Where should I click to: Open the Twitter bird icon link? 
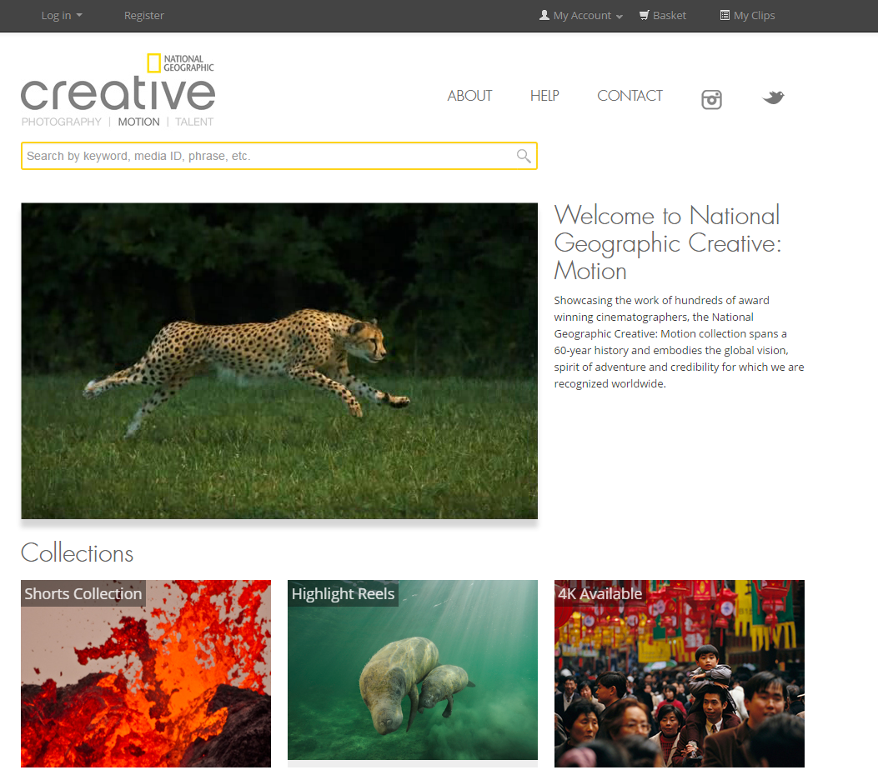pyautogui.click(x=773, y=97)
